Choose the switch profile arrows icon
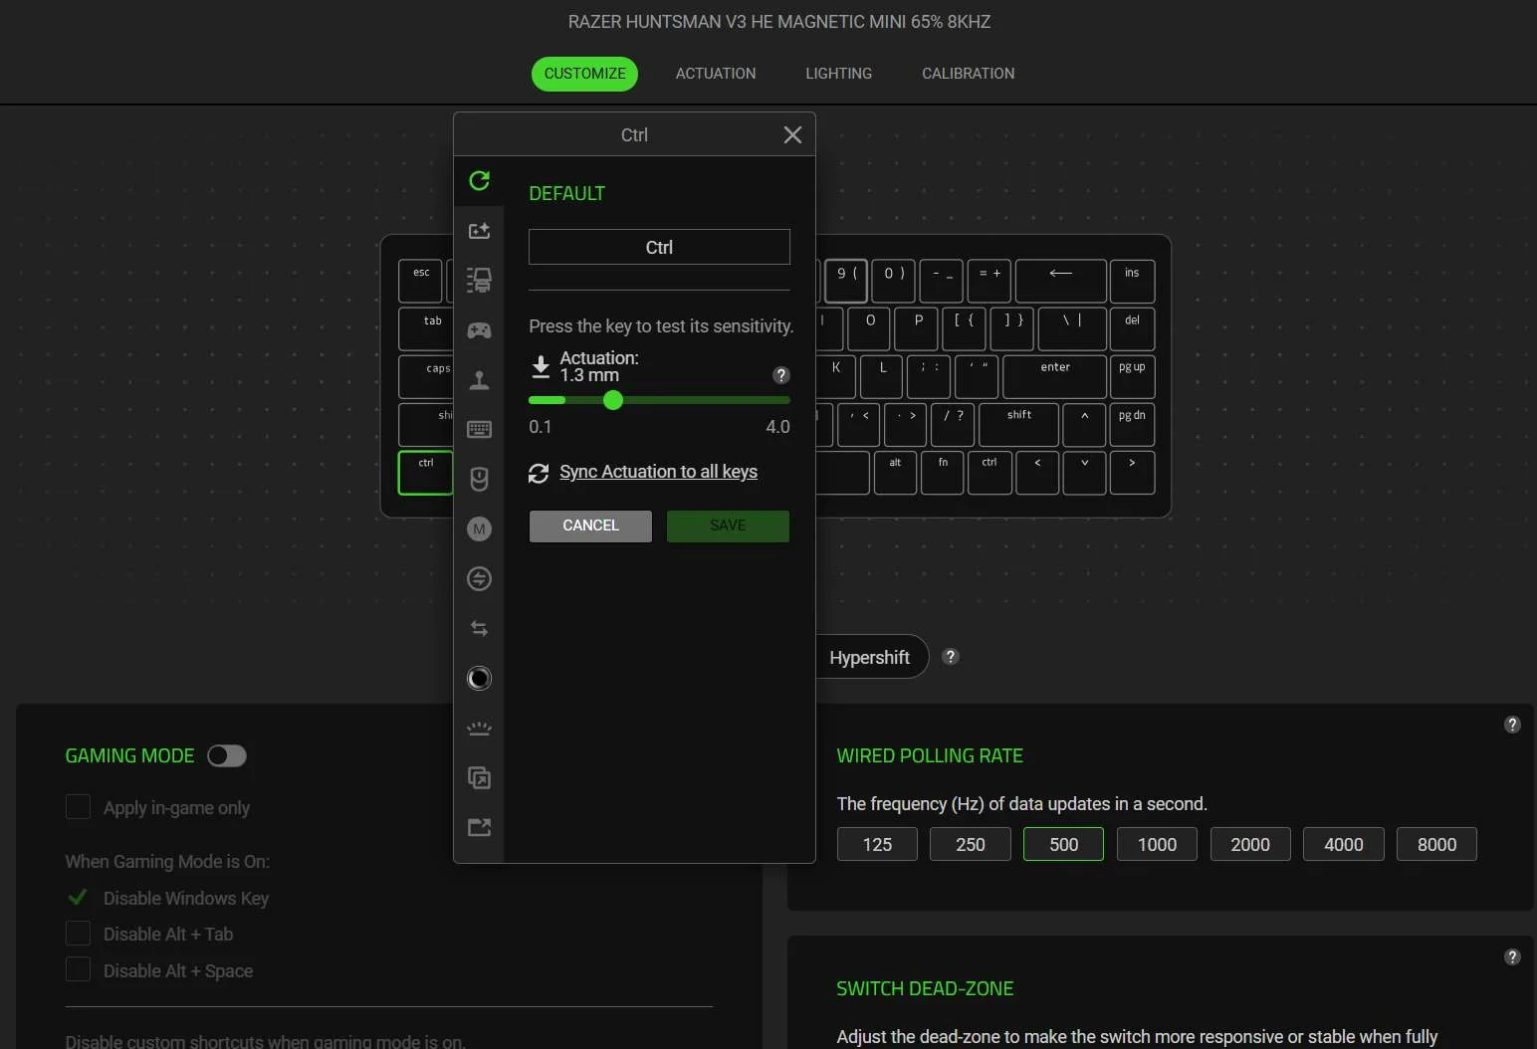Image resolution: width=1537 pixels, height=1049 pixels. coord(479,628)
